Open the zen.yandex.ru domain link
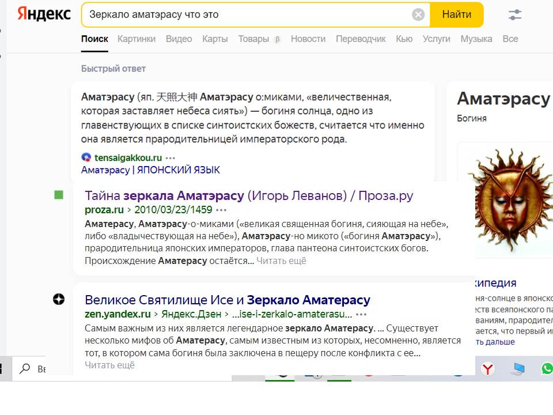 [118, 314]
